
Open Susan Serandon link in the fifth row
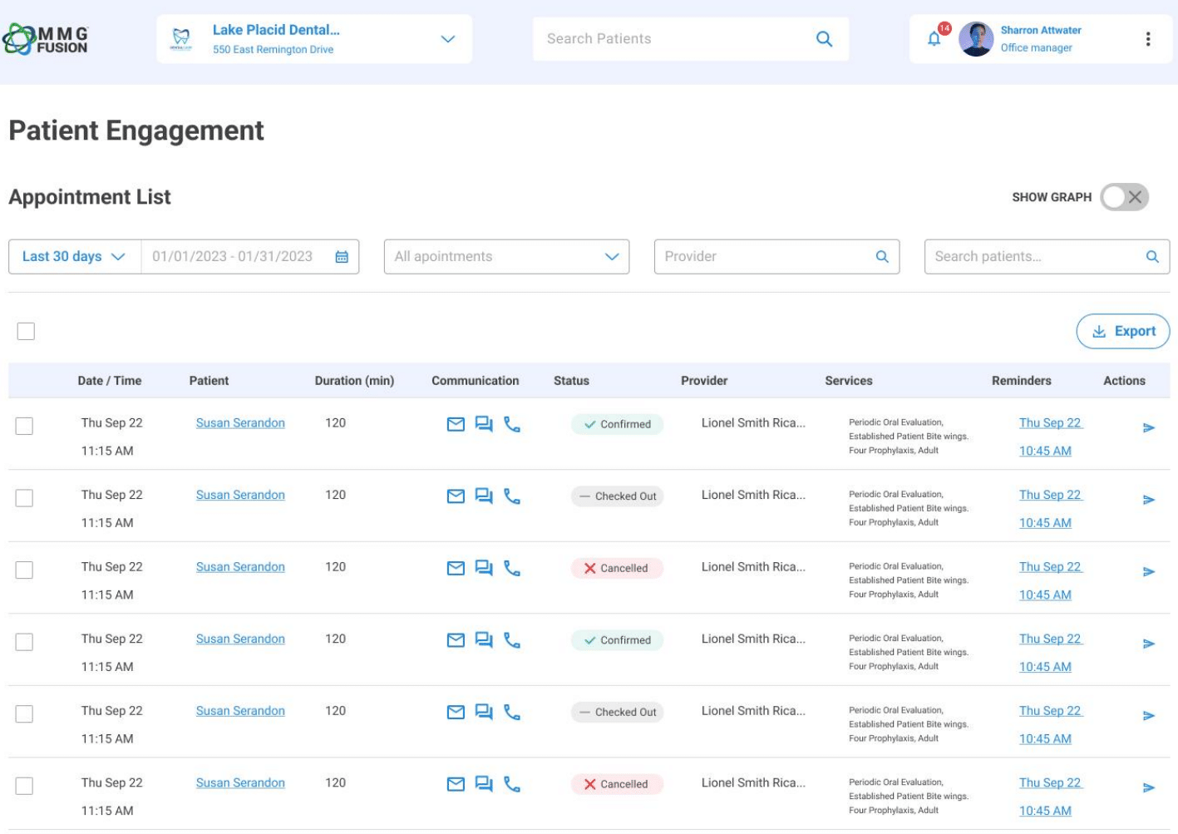[240, 711]
